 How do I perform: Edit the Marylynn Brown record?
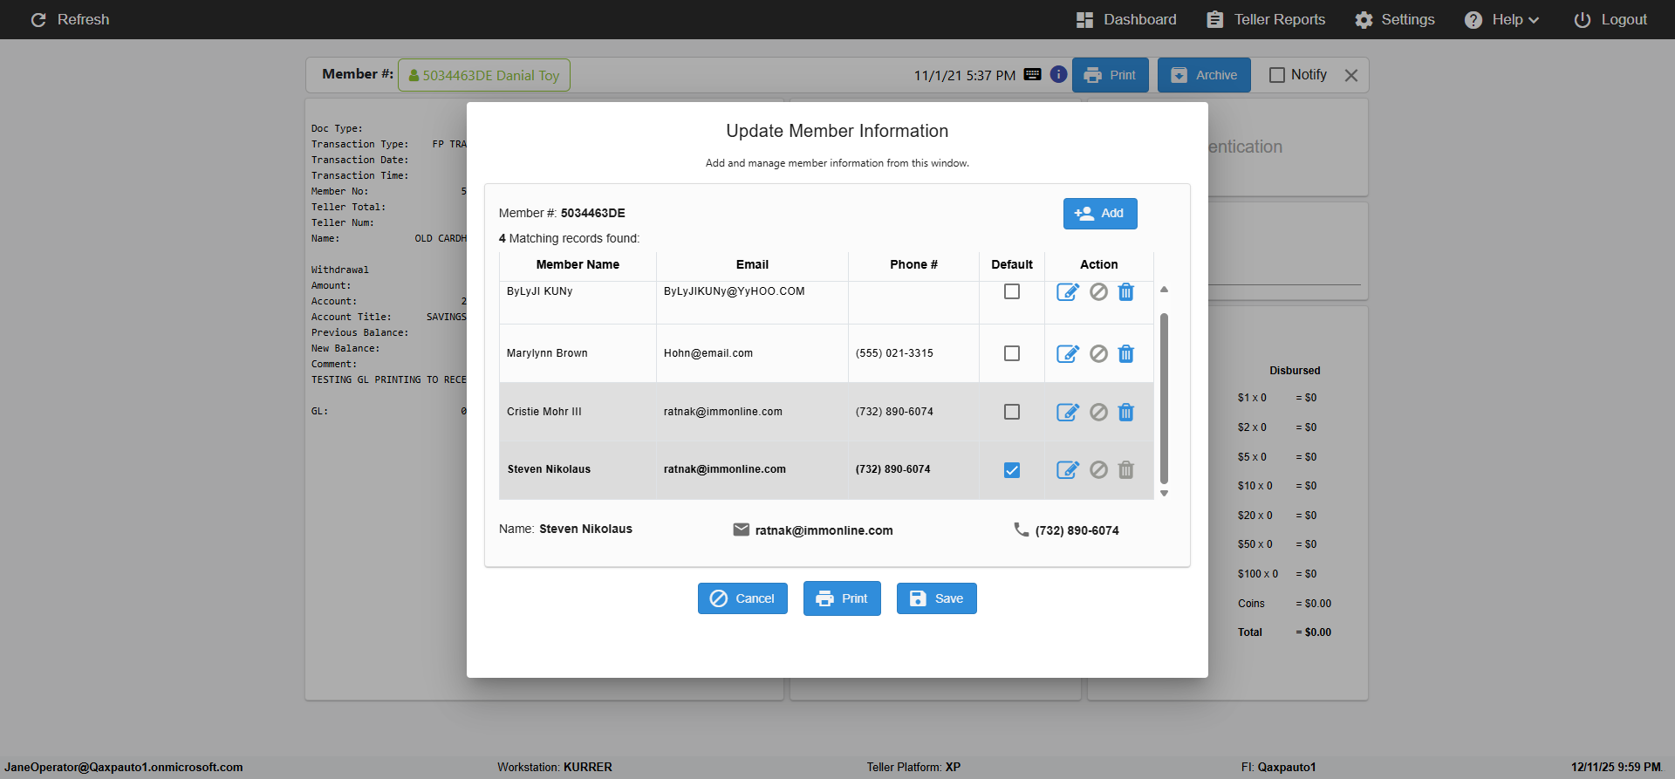pos(1068,353)
